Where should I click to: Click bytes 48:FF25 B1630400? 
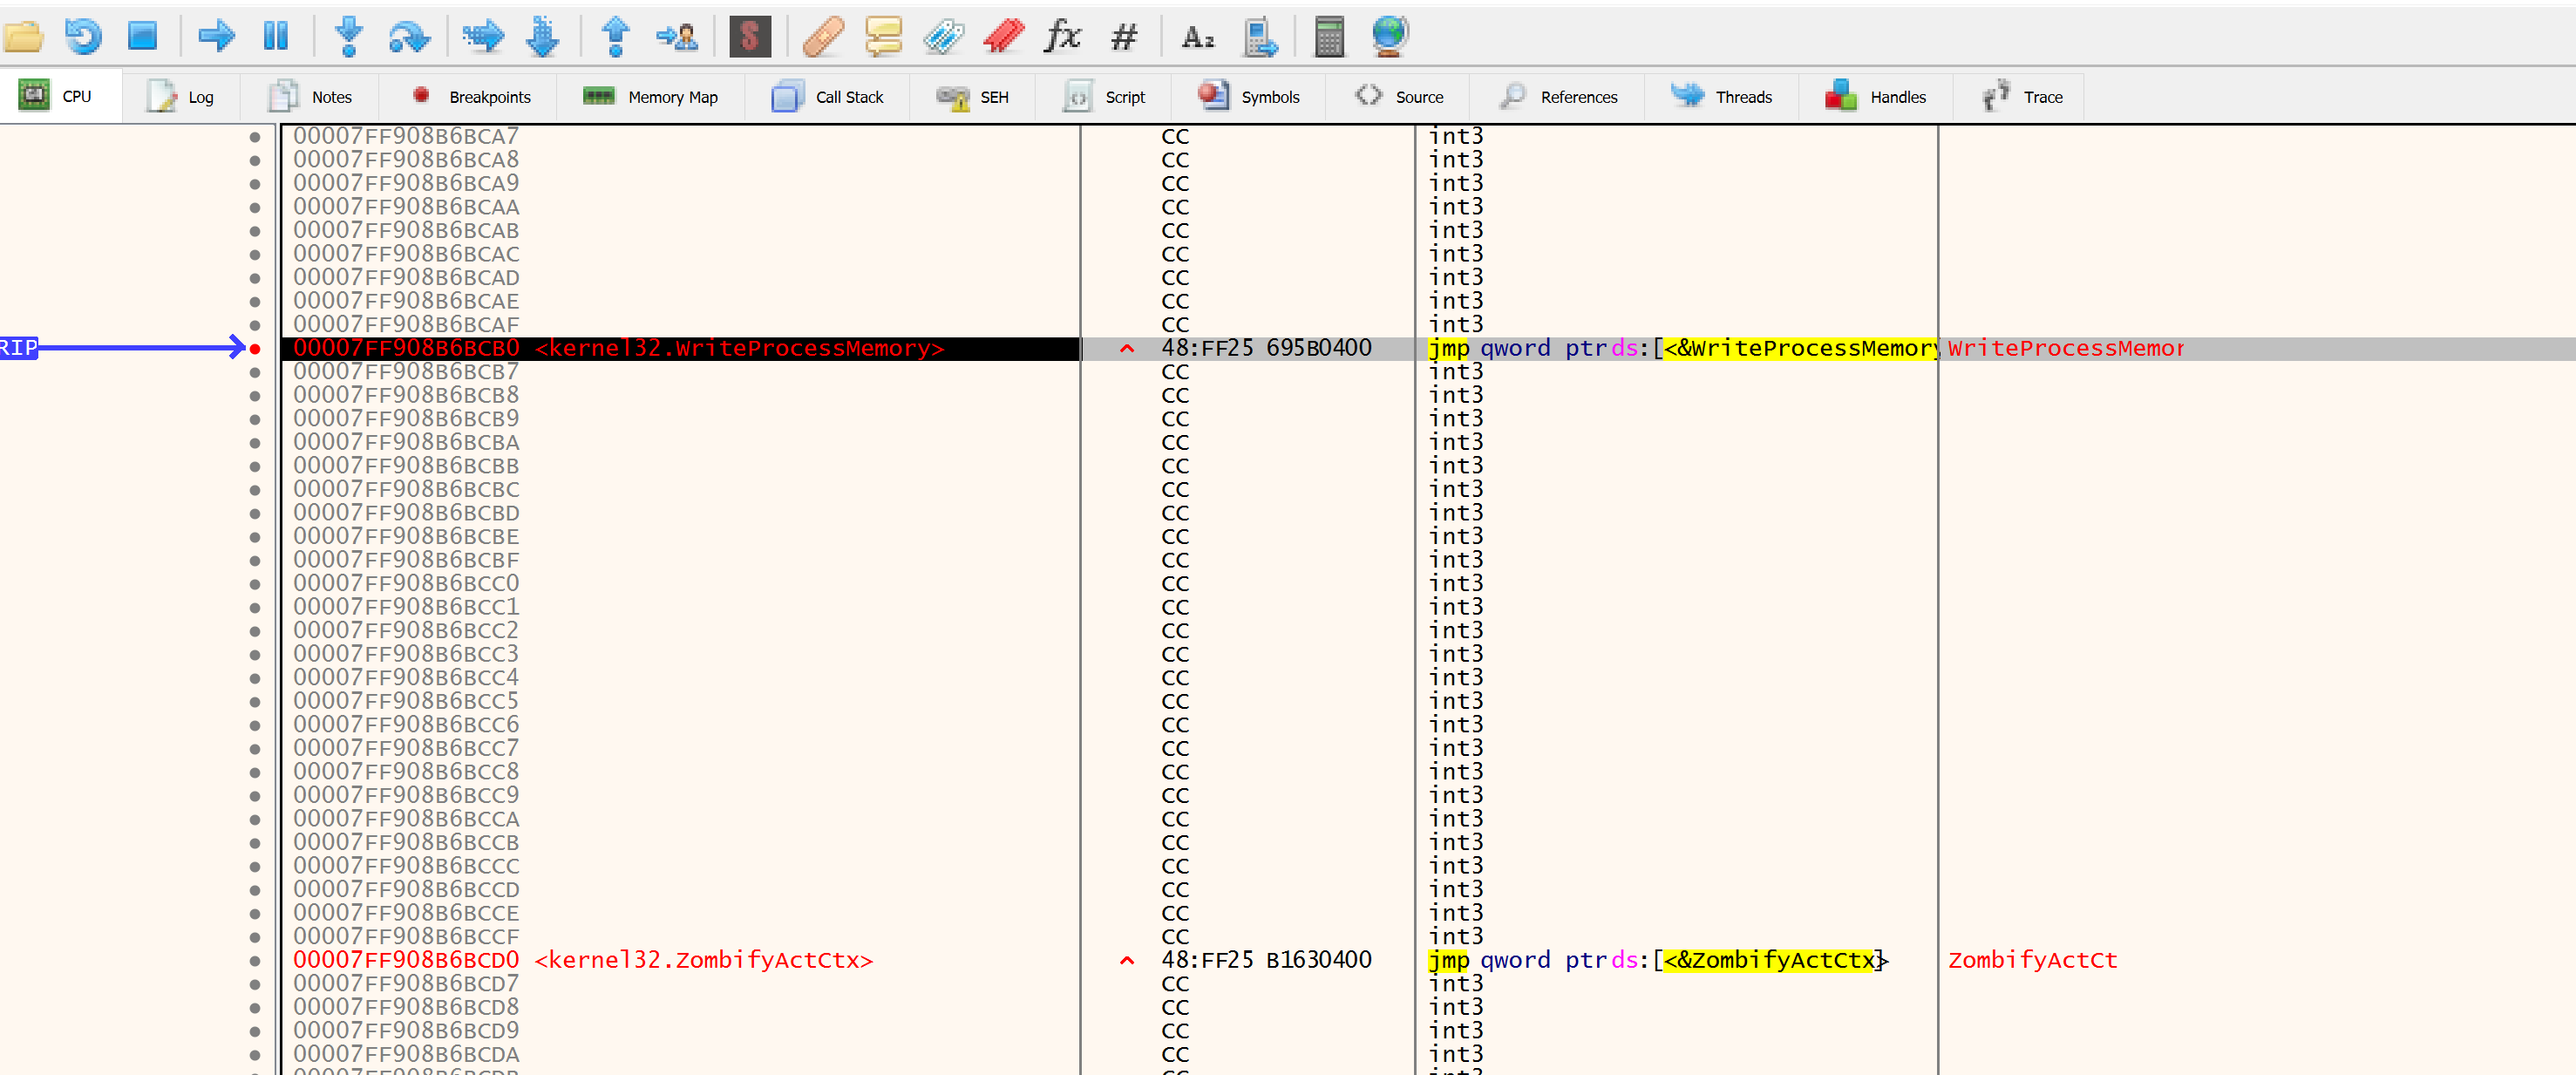click(x=1266, y=960)
